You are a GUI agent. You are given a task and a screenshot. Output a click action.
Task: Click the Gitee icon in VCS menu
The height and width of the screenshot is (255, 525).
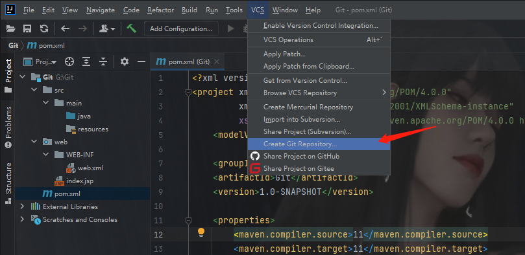pos(255,168)
